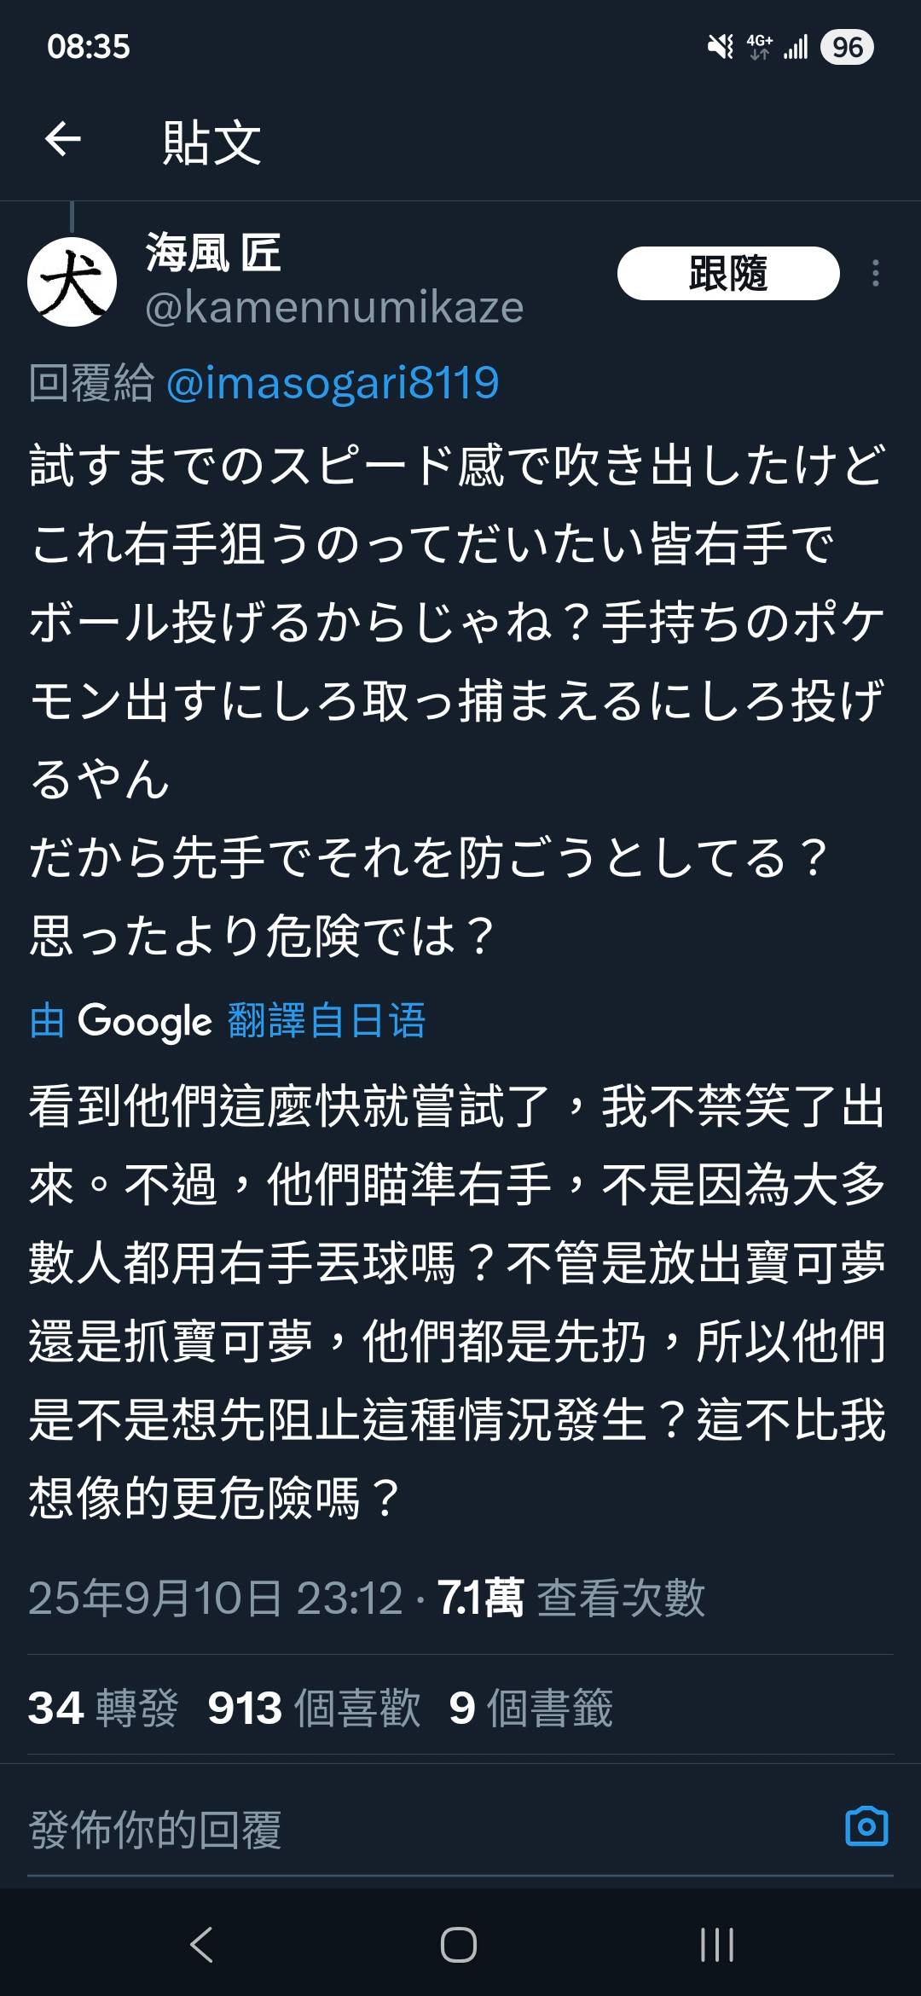Tap the muted sound status icon
The width and height of the screenshot is (921, 1996).
pos(716,49)
